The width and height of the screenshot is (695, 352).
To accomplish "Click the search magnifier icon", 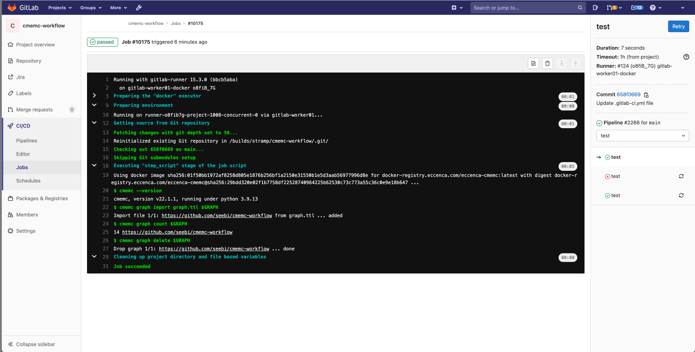I will (x=580, y=8).
